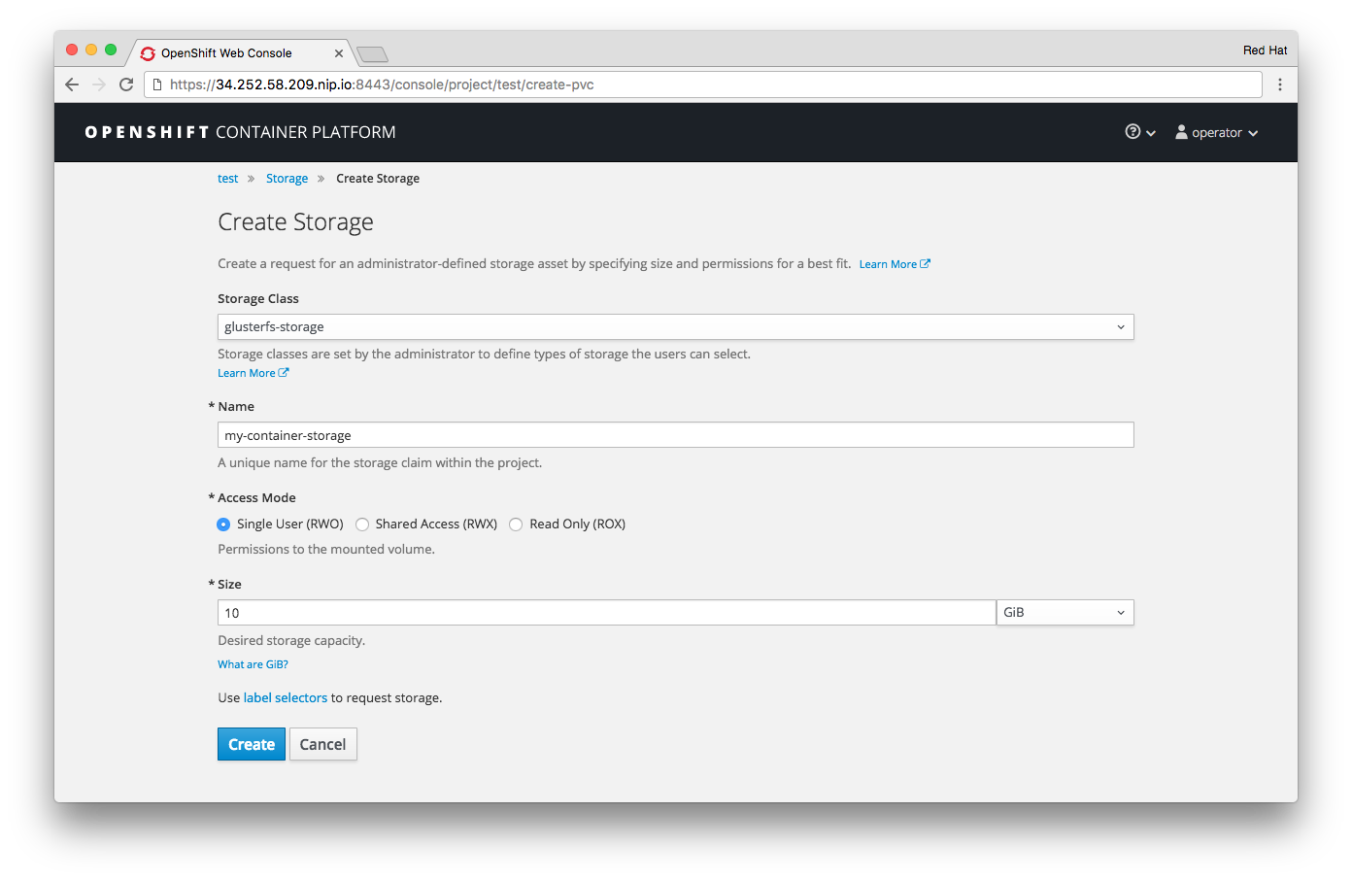Select Single User (RWO) access mode
This screenshot has width=1352, height=880.
tap(224, 525)
